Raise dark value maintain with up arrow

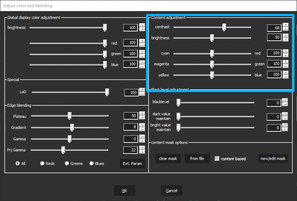pyautogui.click(x=285, y=115)
